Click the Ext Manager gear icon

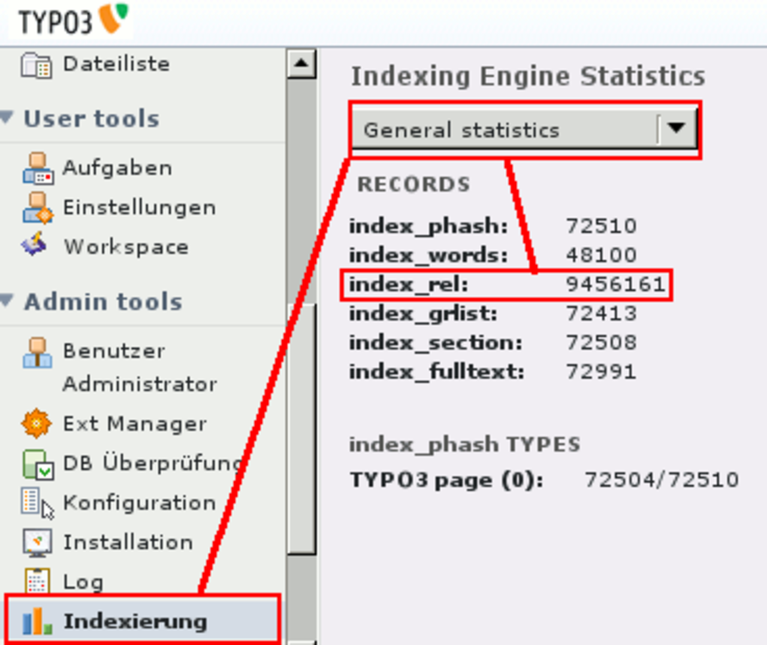[36, 424]
